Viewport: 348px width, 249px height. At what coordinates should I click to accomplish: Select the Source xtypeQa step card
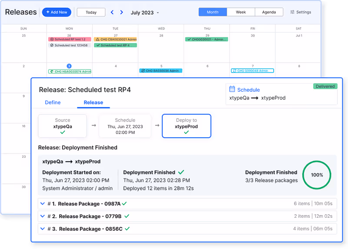[x=63, y=126]
